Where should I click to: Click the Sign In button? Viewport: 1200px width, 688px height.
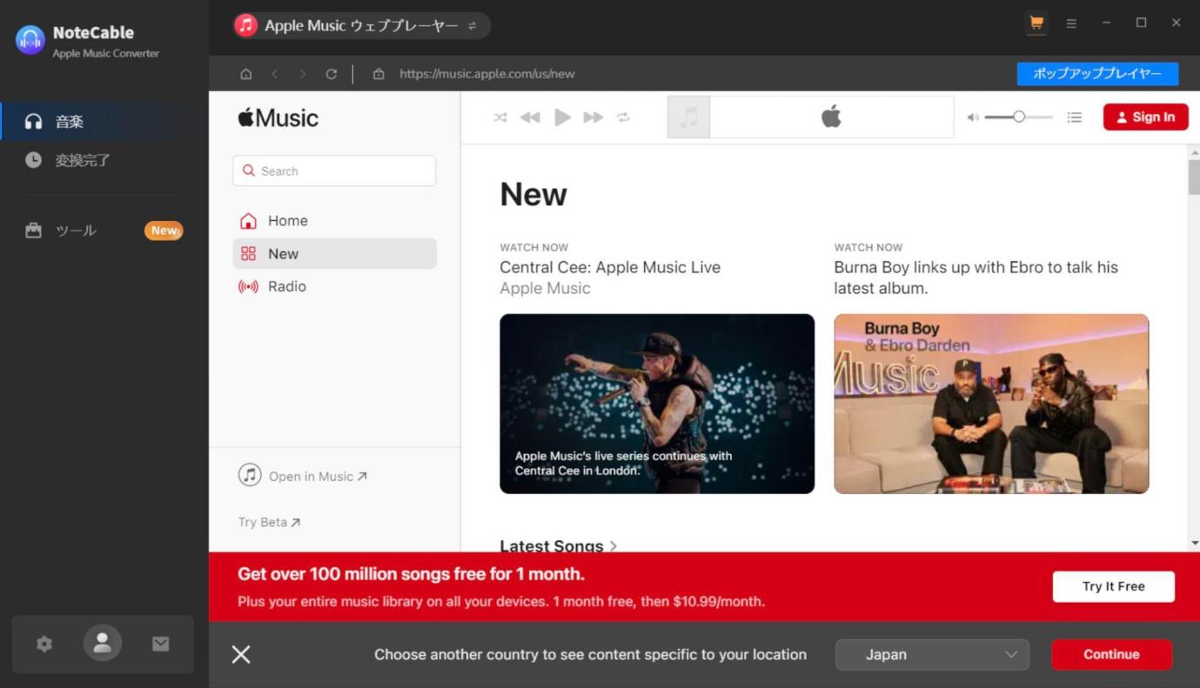(1145, 117)
